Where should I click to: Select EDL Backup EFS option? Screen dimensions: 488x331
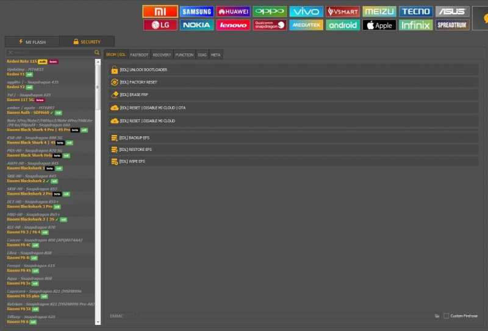point(294,138)
